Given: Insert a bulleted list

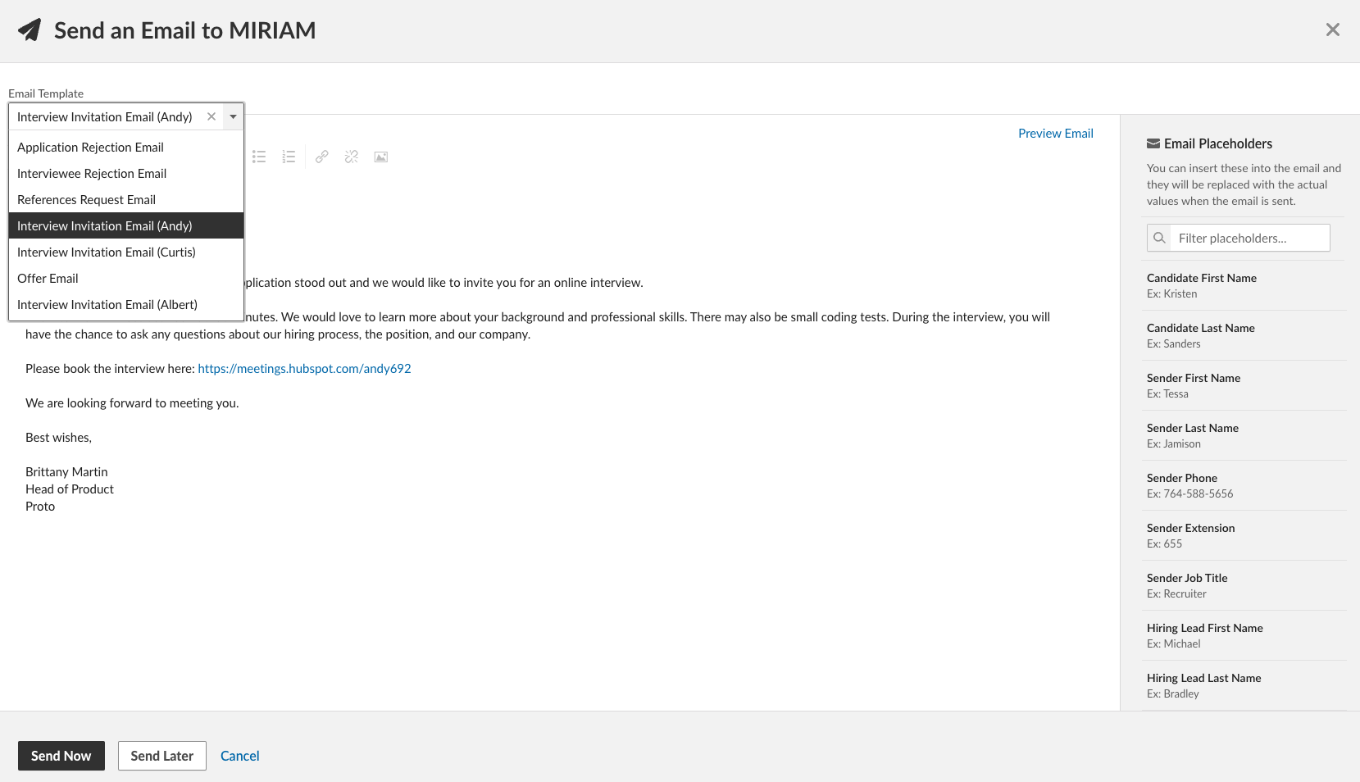Looking at the screenshot, I should click(259, 157).
